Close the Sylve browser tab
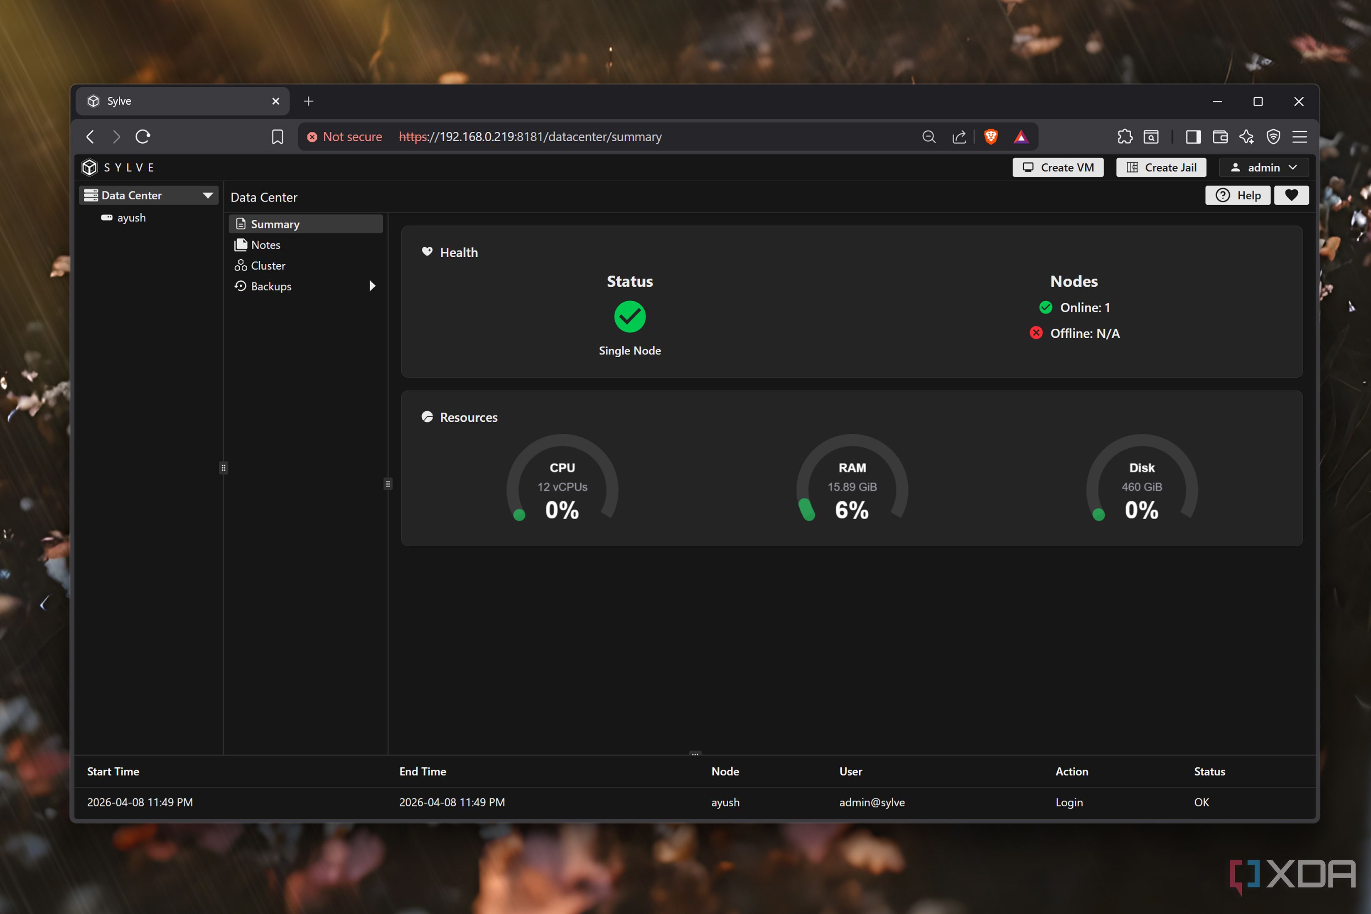Image resolution: width=1371 pixels, height=914 pixels. (276, 101)
